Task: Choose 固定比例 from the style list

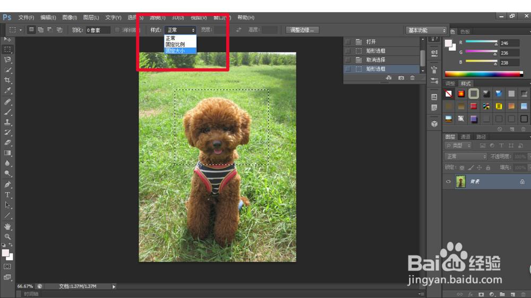Action: pyautogui.click(x=180, y=45)
